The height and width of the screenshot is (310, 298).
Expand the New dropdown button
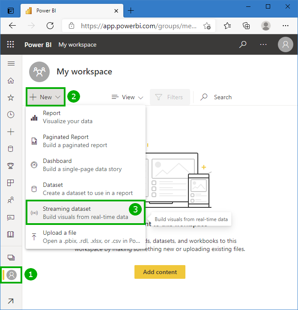point(45,97)
